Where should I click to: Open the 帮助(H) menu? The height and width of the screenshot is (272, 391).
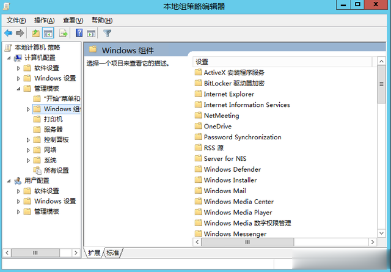coord(102,20)
